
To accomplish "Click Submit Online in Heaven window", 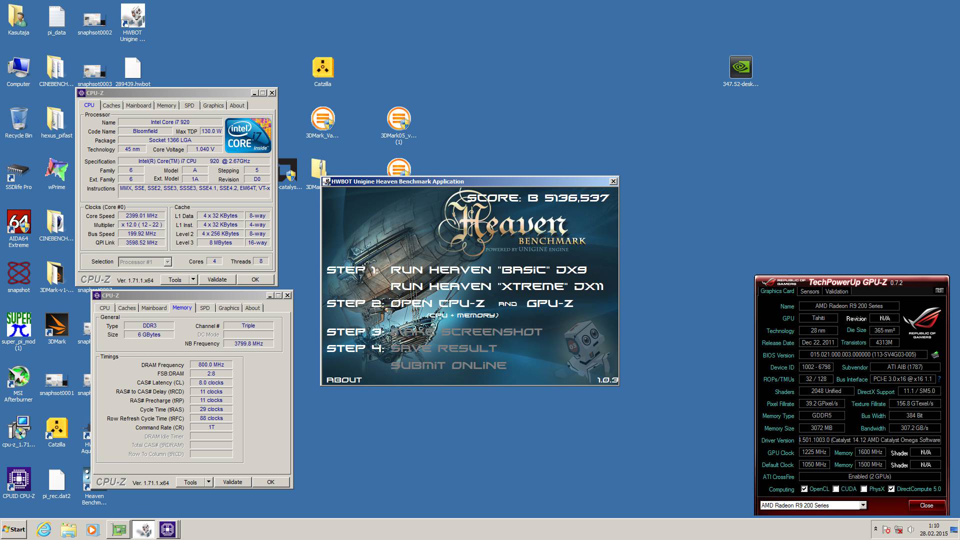I will 448,365.
